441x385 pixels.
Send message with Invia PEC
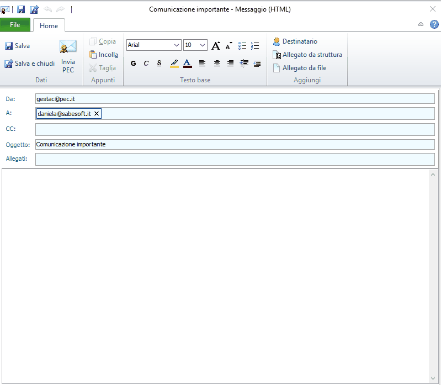pyautogui.click(x=68, y=56)
